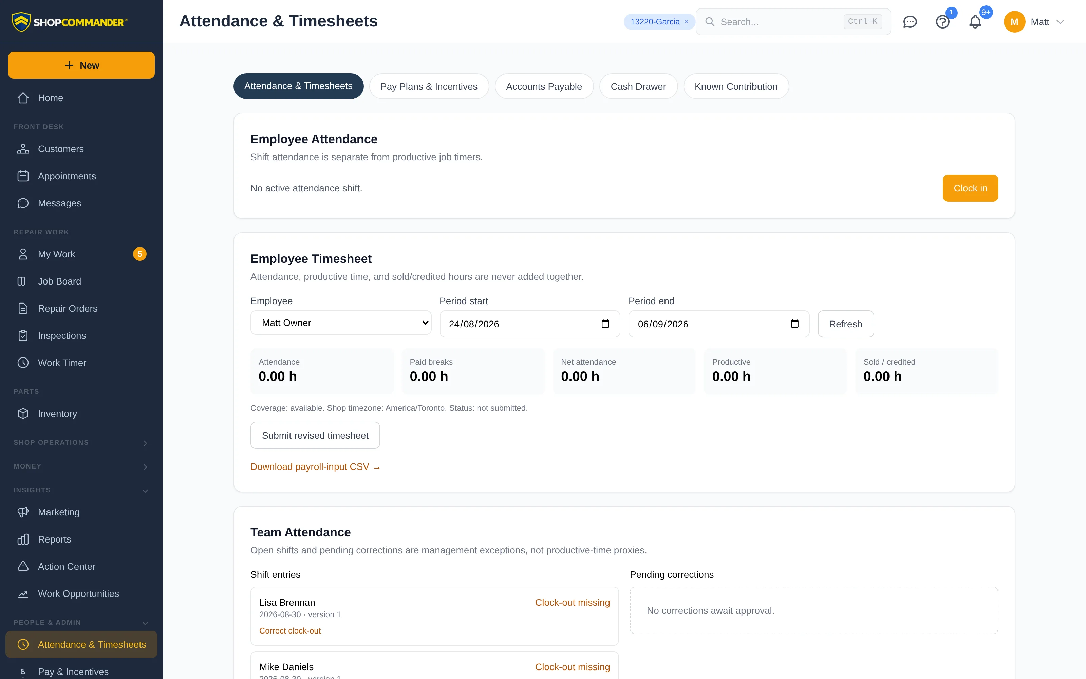This screenshot has height=679, width=1086.
Task: Click 'No corrections await approval.' text
Action: point(710,611)
